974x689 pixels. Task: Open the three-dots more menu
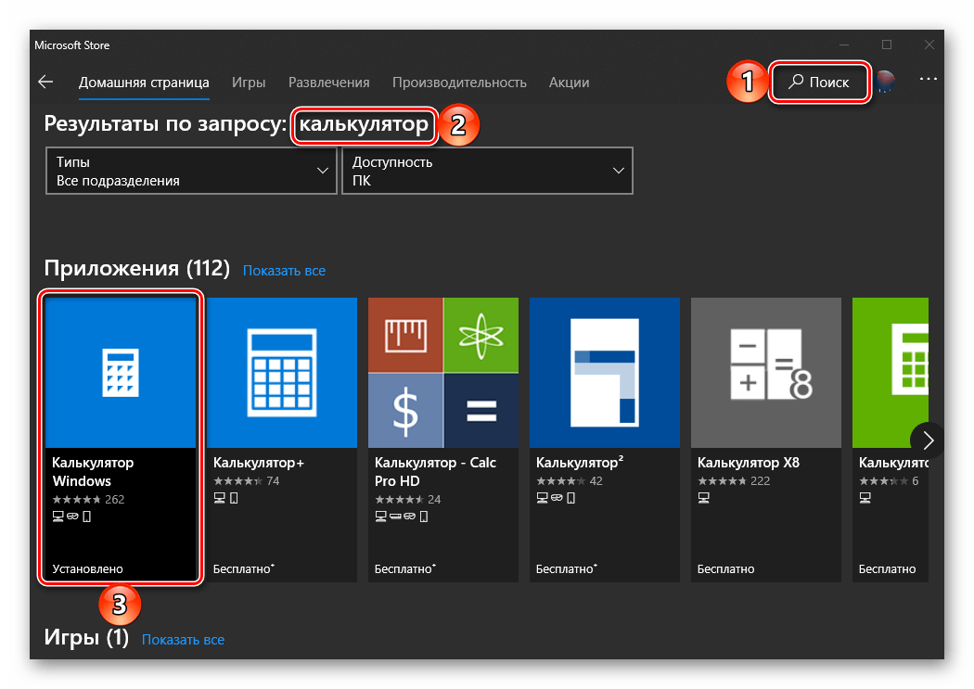(x=928, y=80)
